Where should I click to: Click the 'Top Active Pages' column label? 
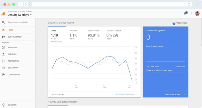click(153, 67)
